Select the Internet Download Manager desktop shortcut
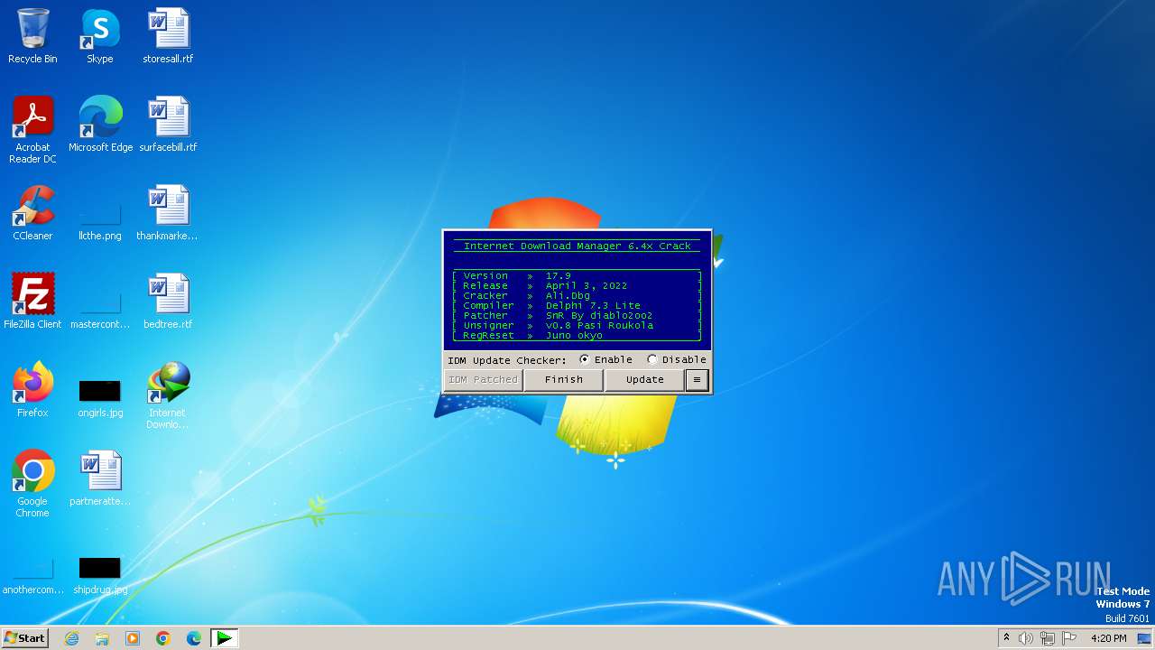 [x=168, y=395]
